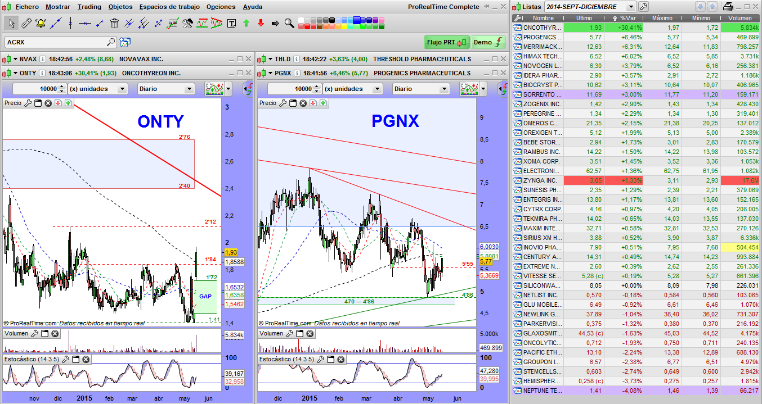Viewport: 762px width, 404px height.
Task: Activate the magnifying glass zoom tool
Action: (x=289, y=23)
